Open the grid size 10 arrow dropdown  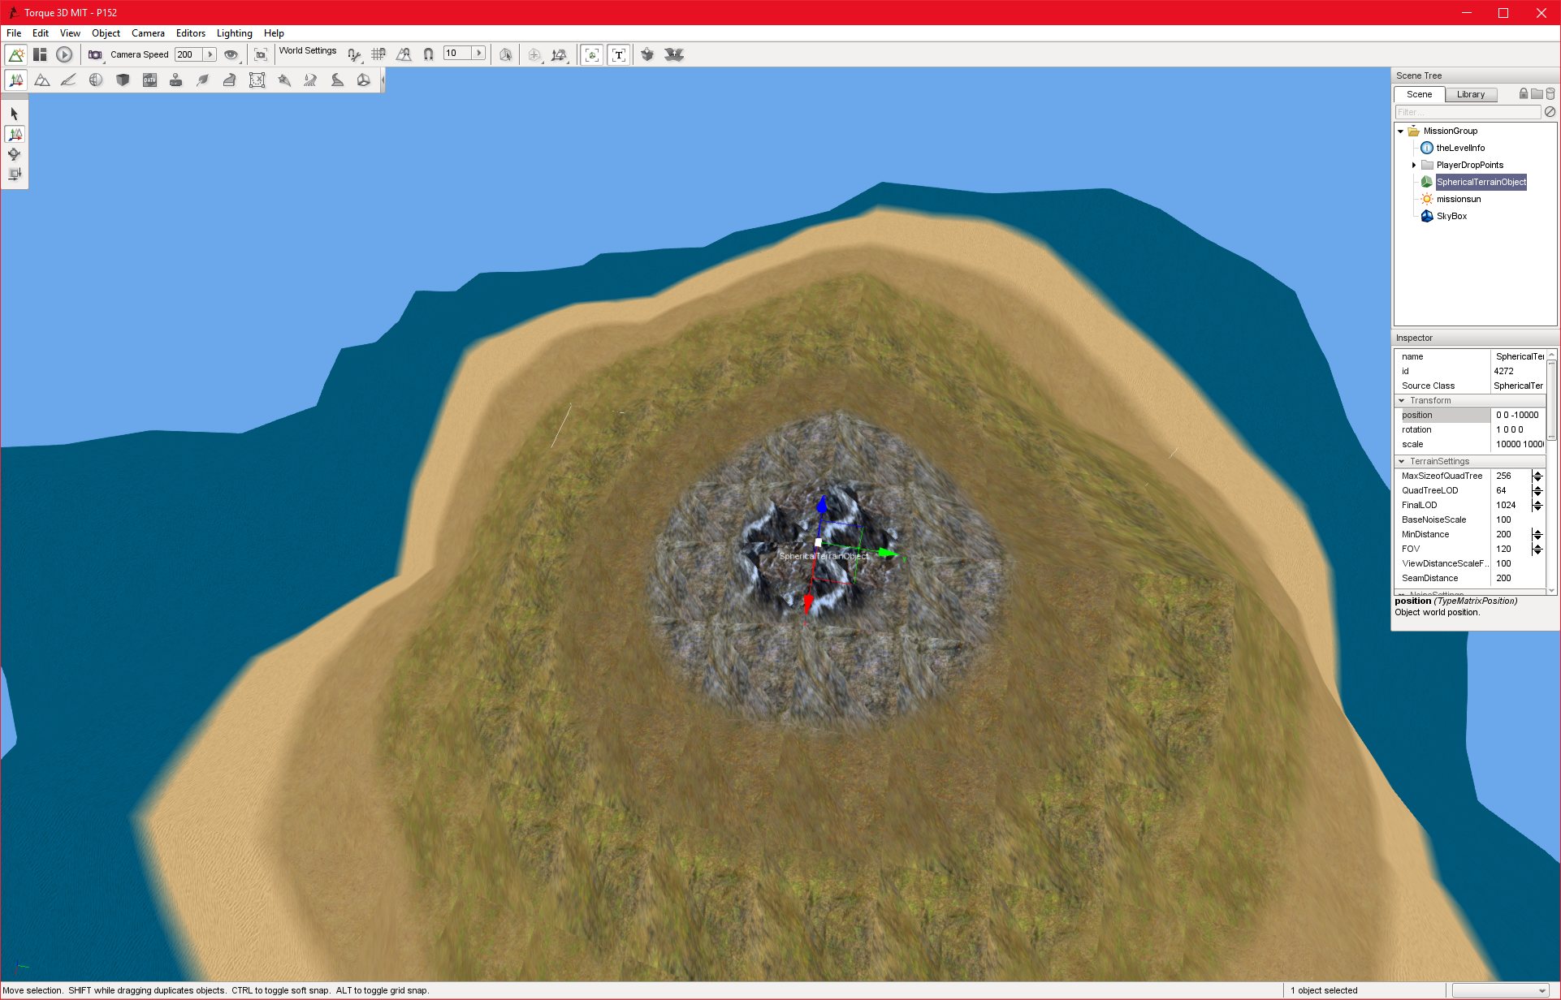point(478,53)
